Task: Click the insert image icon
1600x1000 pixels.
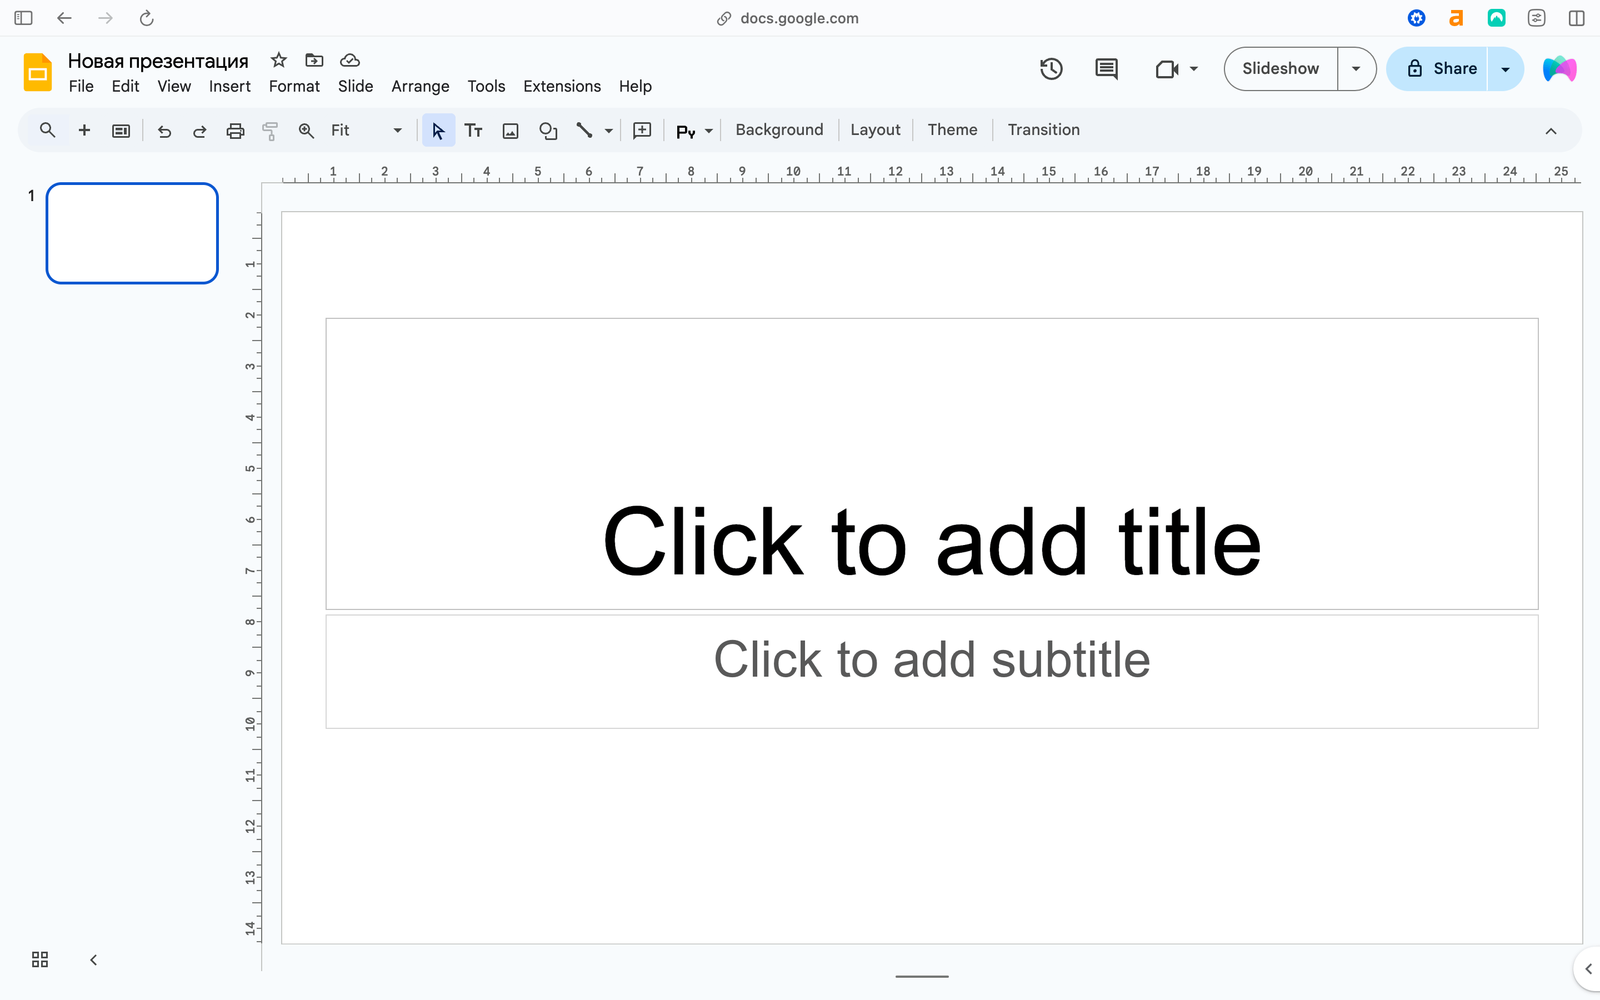Action: [x=510, y=131]
